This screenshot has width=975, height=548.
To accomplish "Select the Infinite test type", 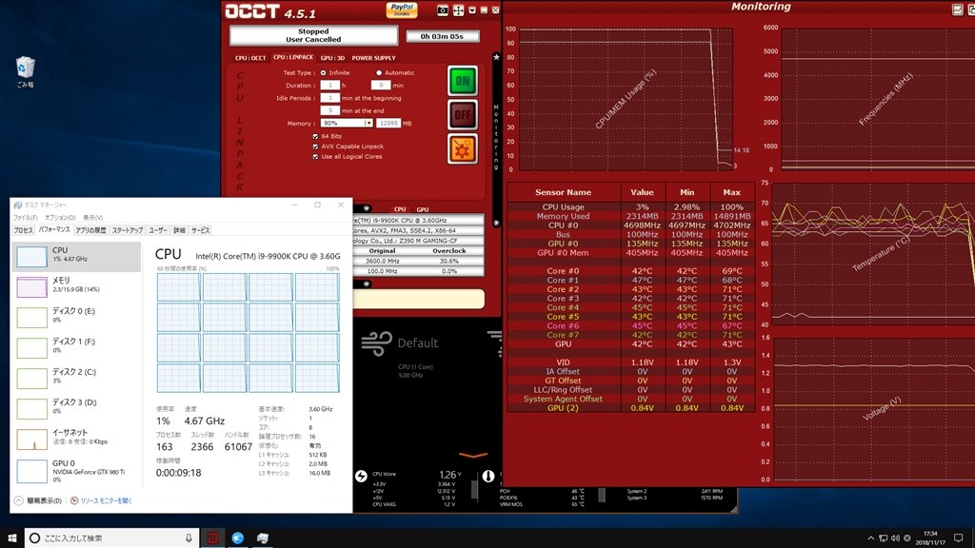I will point(324,72).
